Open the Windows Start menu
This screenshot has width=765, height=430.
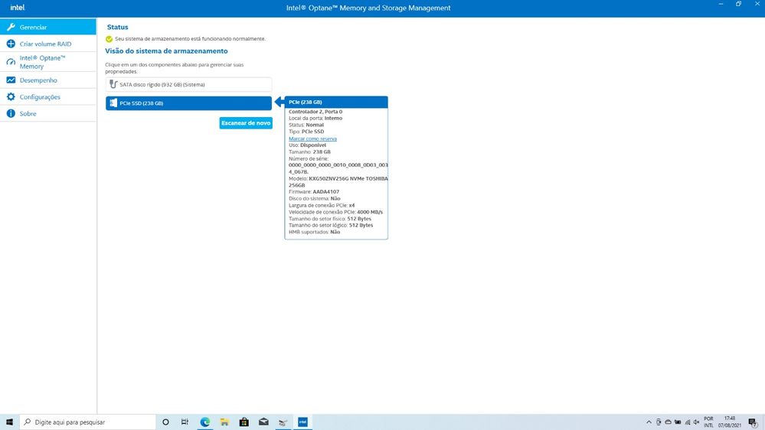9,422
